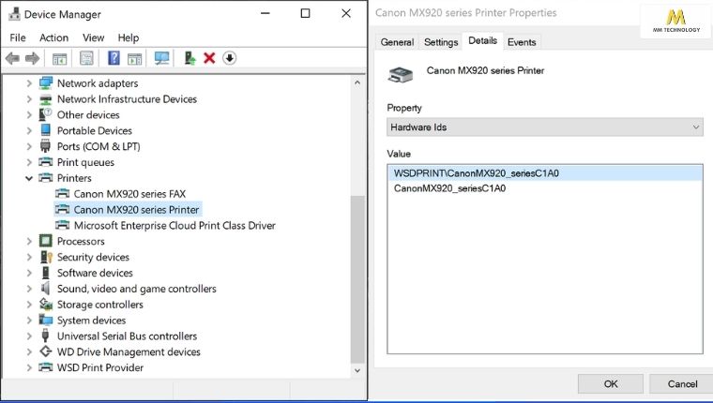Click the Sound, video and game controllers label
The height and width of the screenshot is (403, 713).
(136, 289)
